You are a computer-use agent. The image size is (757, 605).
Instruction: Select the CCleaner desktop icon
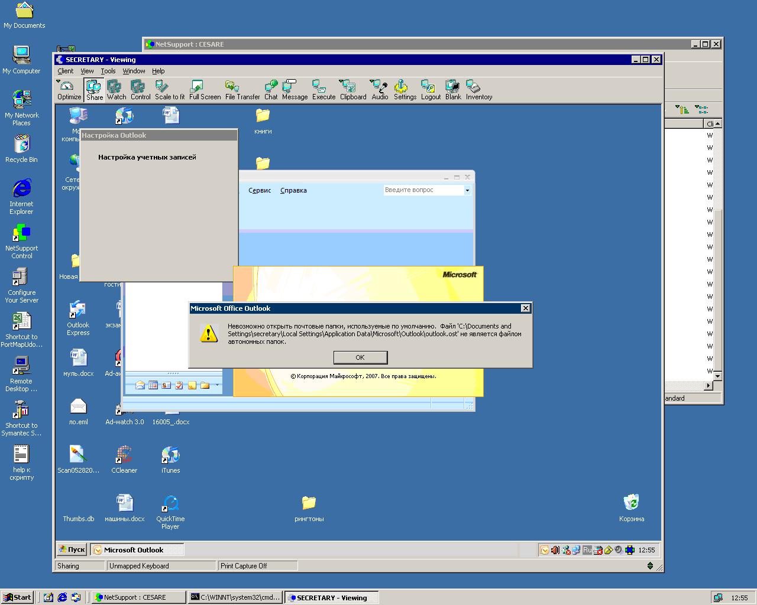124,460
